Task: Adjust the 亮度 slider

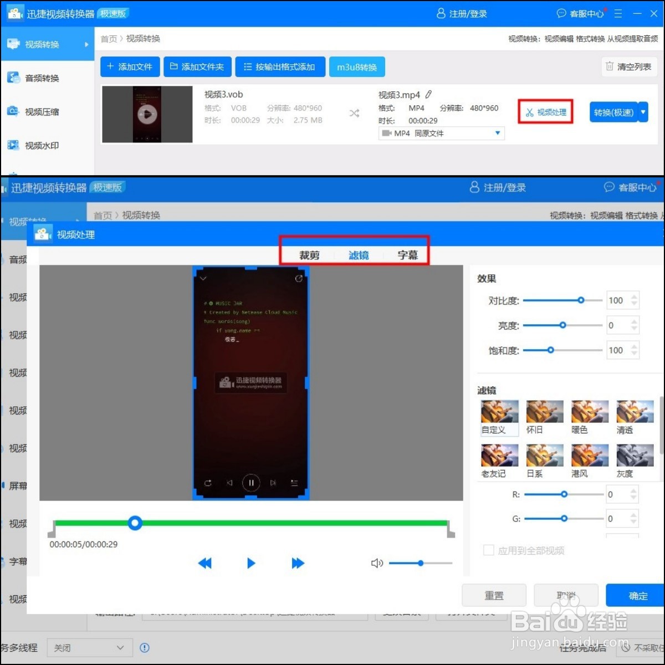Action: [562, 325]
